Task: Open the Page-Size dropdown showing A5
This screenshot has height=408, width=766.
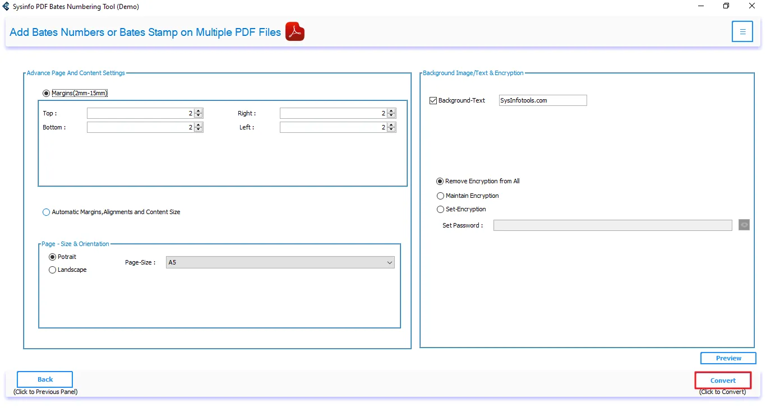Action: (280, 262)
